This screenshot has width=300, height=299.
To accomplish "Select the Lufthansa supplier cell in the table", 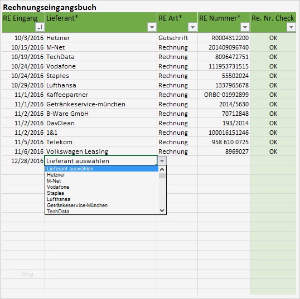I will pyautogui.click(x=101, y=85).
